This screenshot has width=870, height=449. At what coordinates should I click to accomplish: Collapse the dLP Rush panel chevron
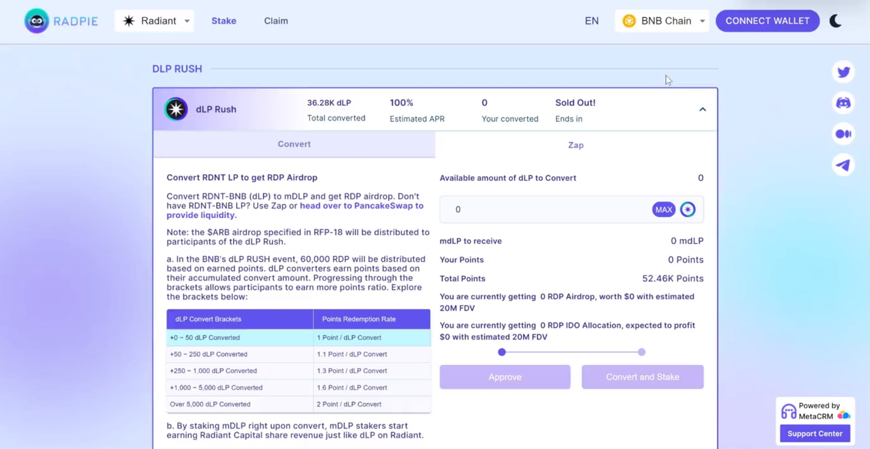coord(702,110)
